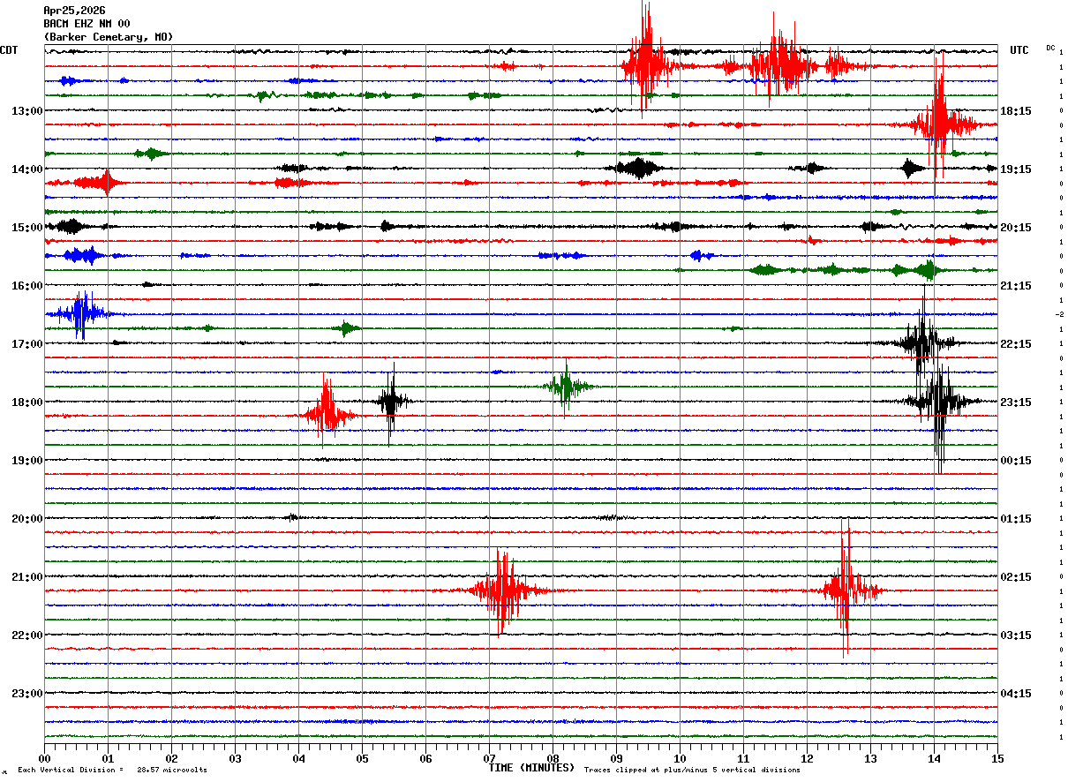Select the 19:00 CDT row label

tap(27, 461)
